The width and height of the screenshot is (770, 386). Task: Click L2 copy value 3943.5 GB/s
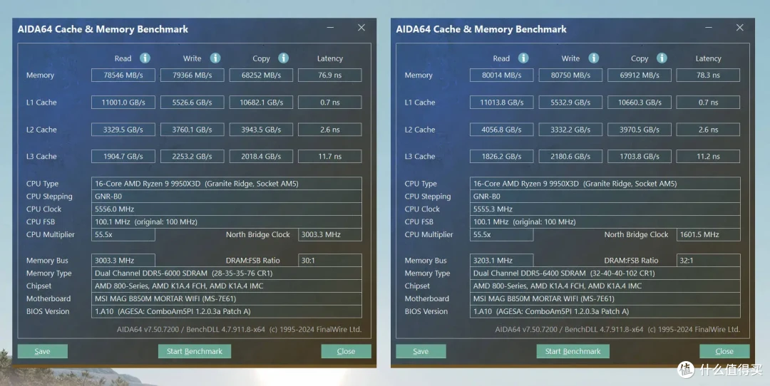pos(261,130)
